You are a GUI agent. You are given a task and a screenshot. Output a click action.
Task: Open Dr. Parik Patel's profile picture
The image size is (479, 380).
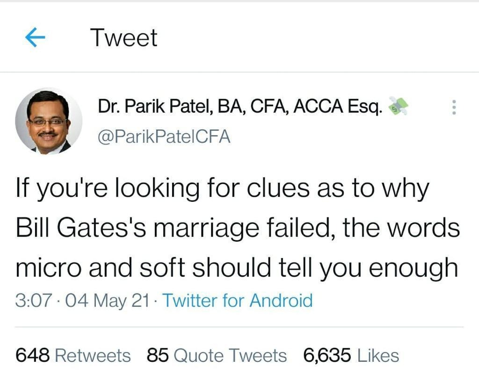[x=49, y=121]
